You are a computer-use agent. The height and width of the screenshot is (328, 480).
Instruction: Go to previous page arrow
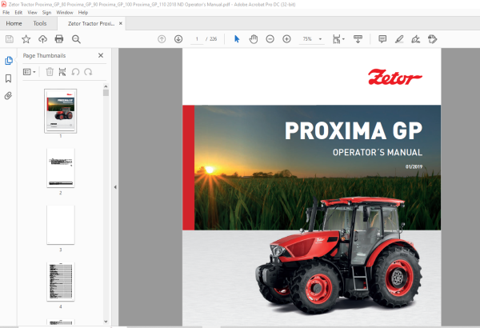pos(162,39)
